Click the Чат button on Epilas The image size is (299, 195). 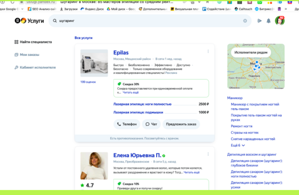point(151,124)
